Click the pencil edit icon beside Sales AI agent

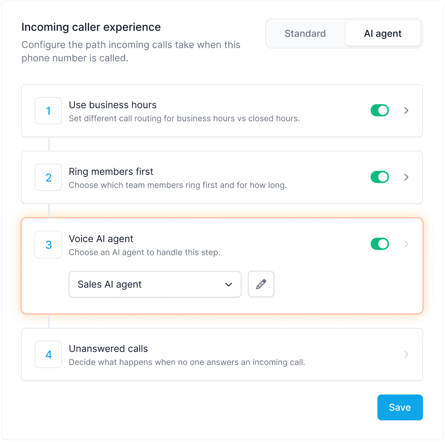[261, 284]
